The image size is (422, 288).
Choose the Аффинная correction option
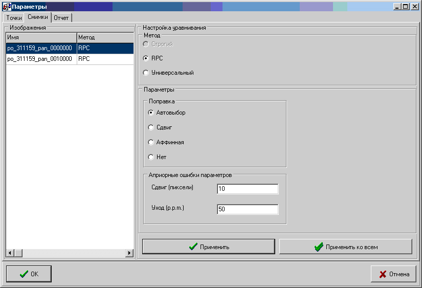tap(151, 142)
